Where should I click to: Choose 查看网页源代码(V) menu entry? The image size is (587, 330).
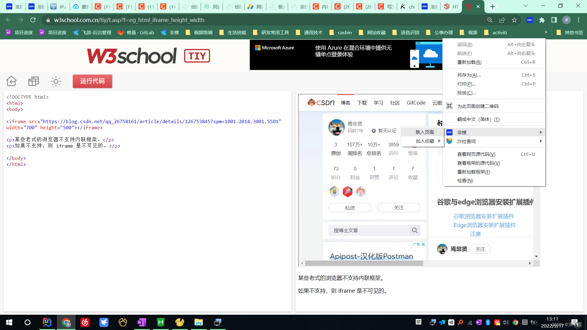click(476, 154)
